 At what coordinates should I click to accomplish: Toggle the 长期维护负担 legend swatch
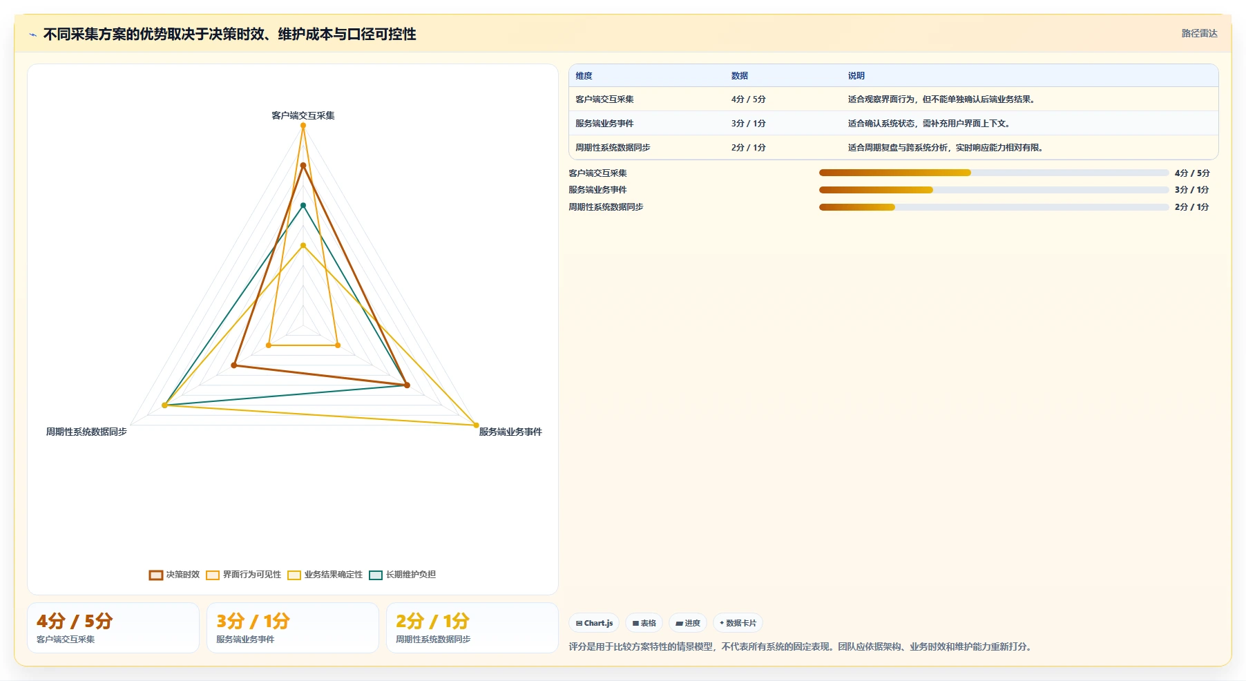click(x=376, y=575)
